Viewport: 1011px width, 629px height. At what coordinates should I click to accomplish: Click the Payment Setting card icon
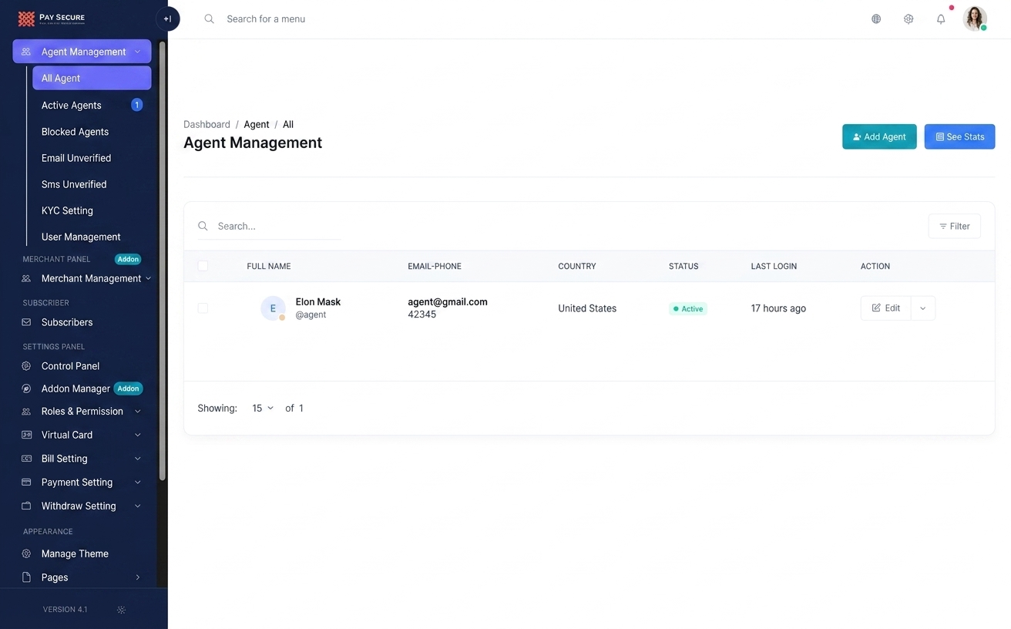click(x=26, y=483)
